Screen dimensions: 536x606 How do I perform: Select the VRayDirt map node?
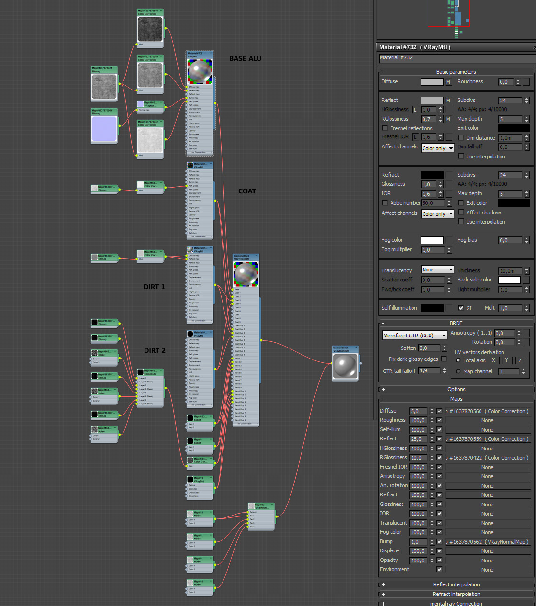pyautogui.click(x=200, y=487)
